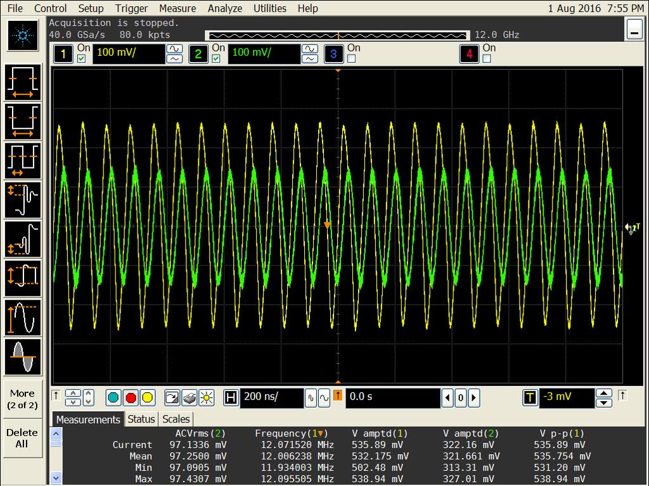Screen dimensions: 649x486
Task: Reset horizontal position with the 0 button
Action: coord(461,398)
